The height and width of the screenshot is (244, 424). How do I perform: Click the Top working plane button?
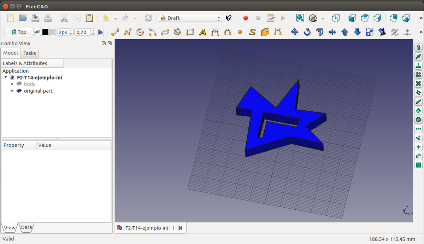19,32
